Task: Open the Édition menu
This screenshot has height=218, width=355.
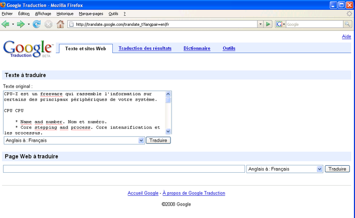Action: [x=24, y=13]
